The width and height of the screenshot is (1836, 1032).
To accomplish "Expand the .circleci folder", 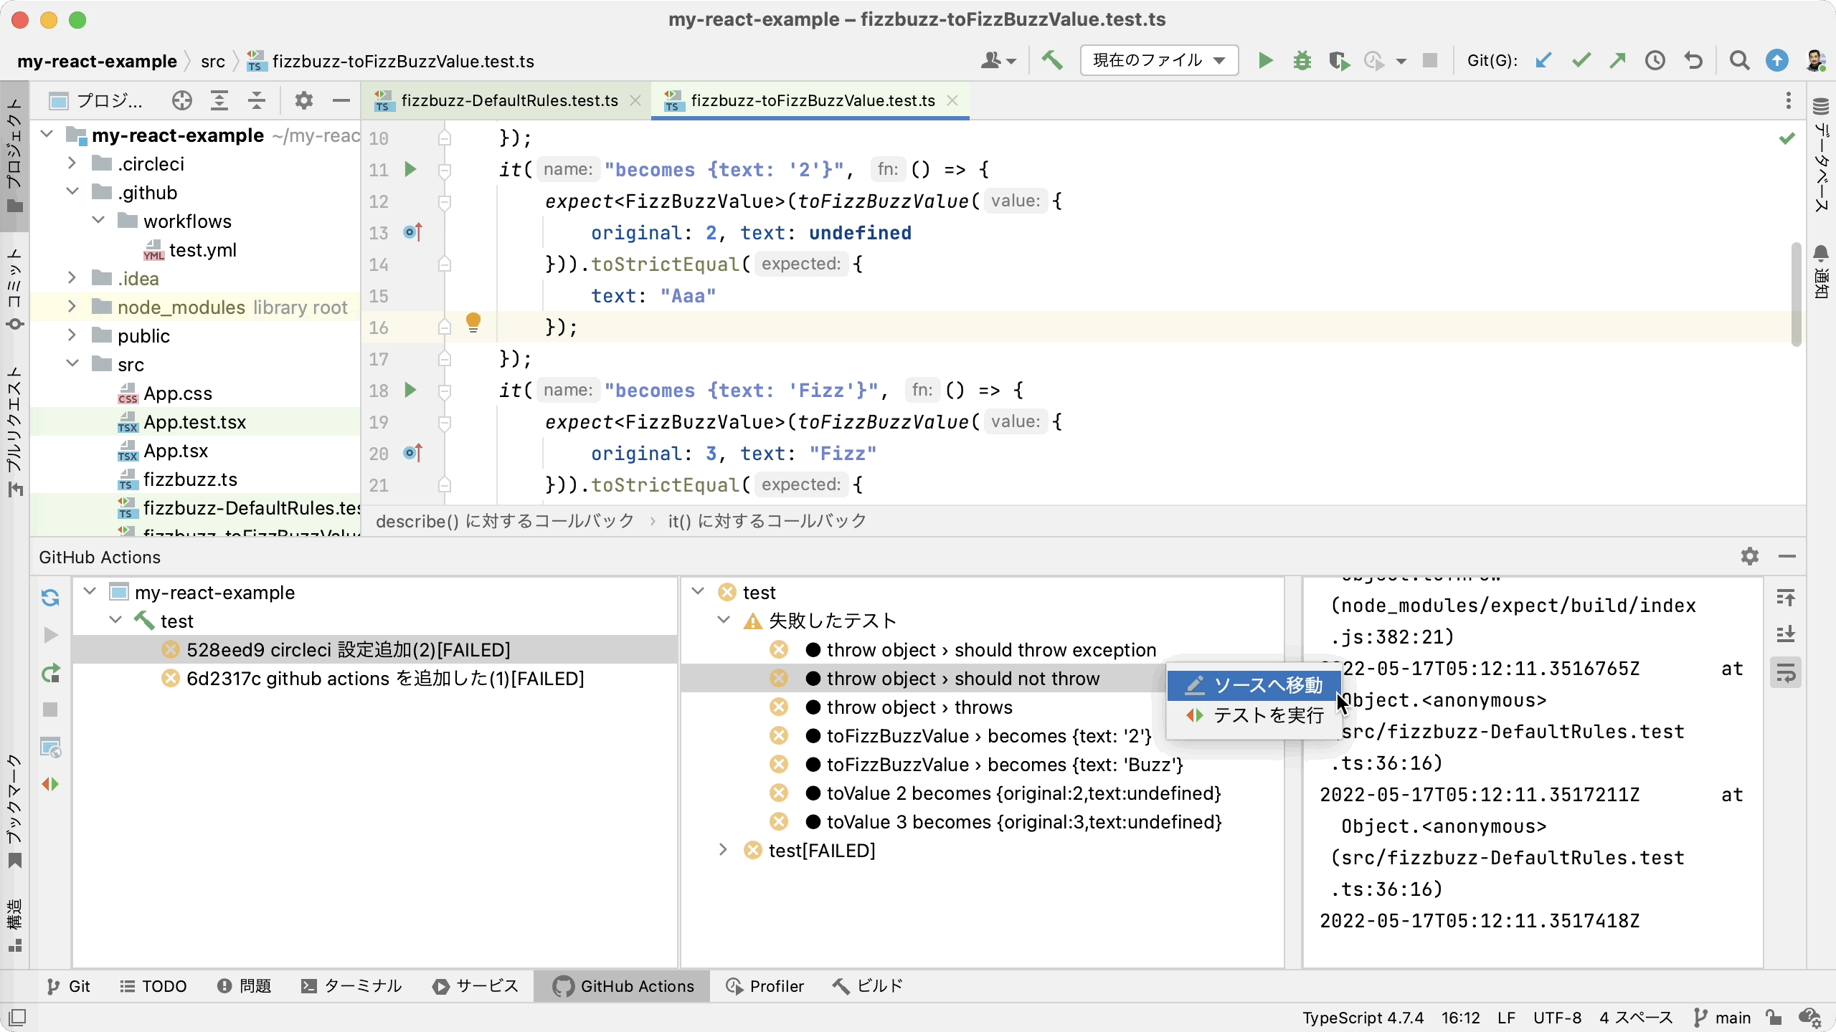I will [72, 163].
